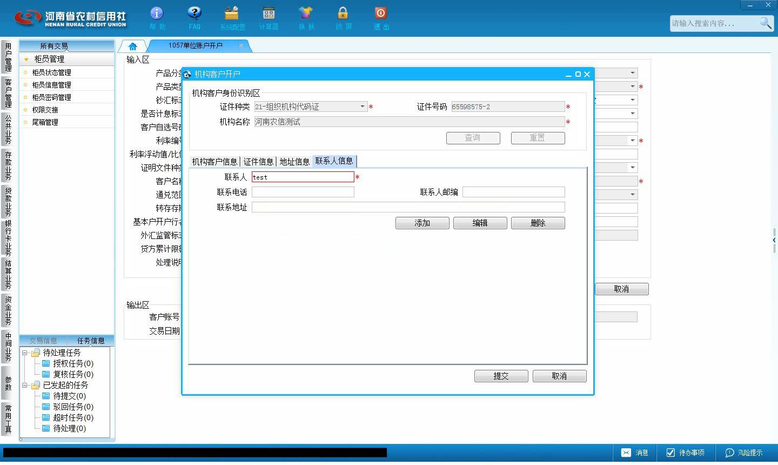Open 中间业务 side tab

tap(8, 347)
